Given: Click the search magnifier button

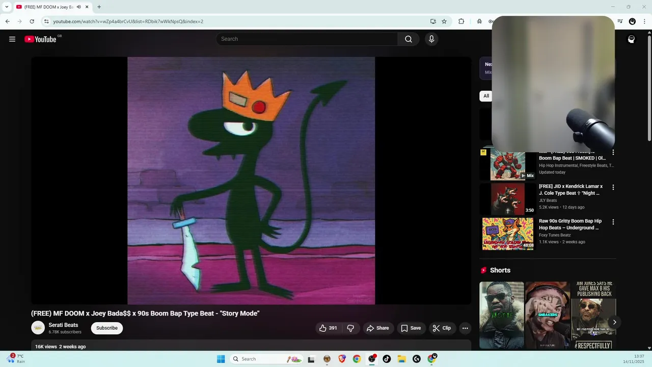Looking at the screenshot, I should pos(409,39).
